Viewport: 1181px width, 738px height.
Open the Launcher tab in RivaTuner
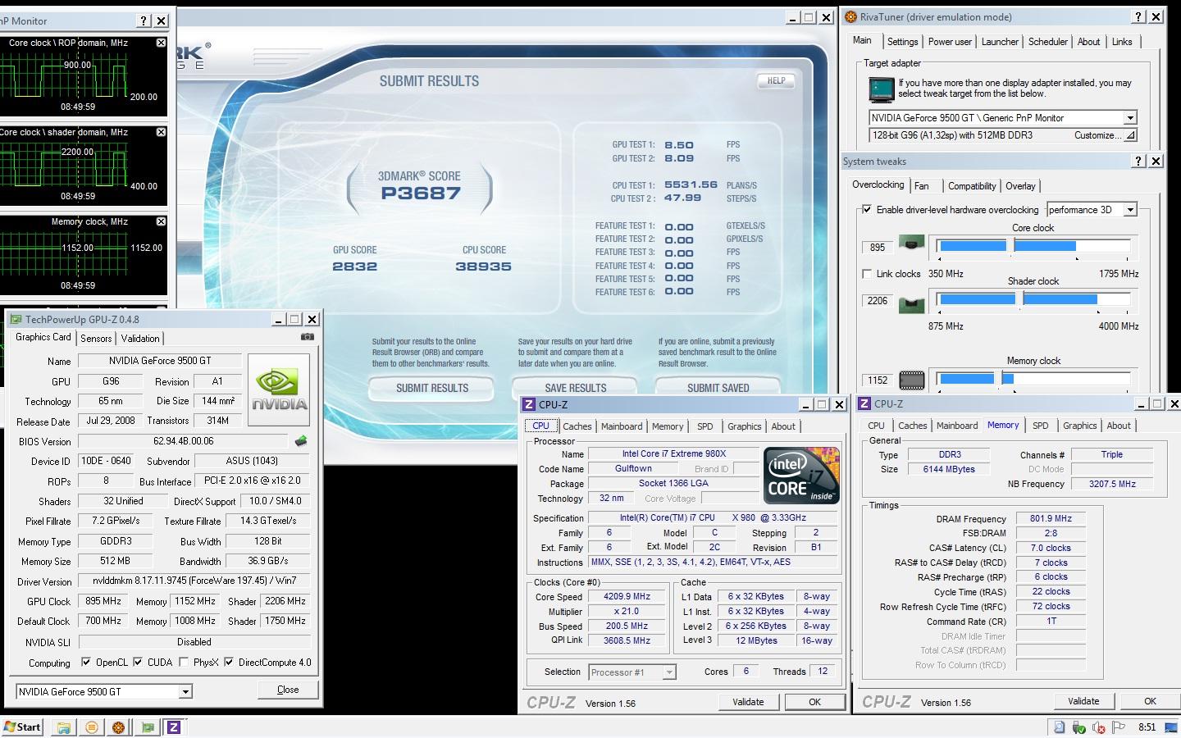(1000, 42)
